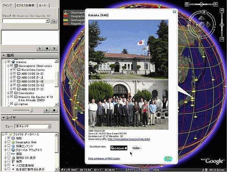227x172 pixels.
Task: Stop the search results tour
Action: (x=47, y=48)
